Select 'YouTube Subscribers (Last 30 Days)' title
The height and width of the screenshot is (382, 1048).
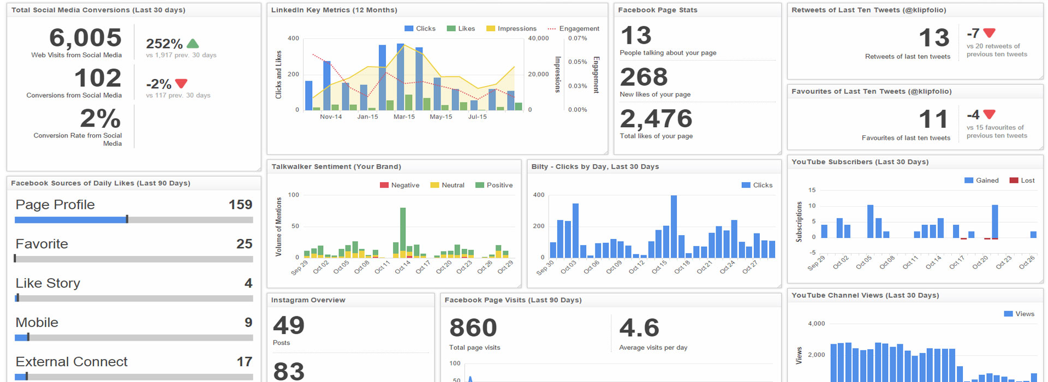point(860,162)
